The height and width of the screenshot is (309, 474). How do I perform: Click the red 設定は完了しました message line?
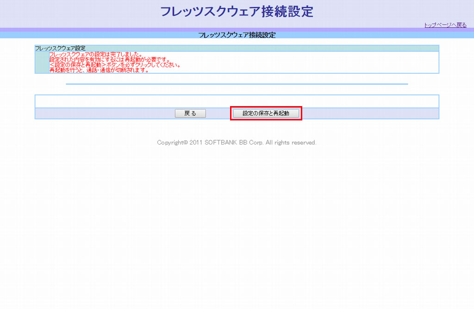pos(95,54)
